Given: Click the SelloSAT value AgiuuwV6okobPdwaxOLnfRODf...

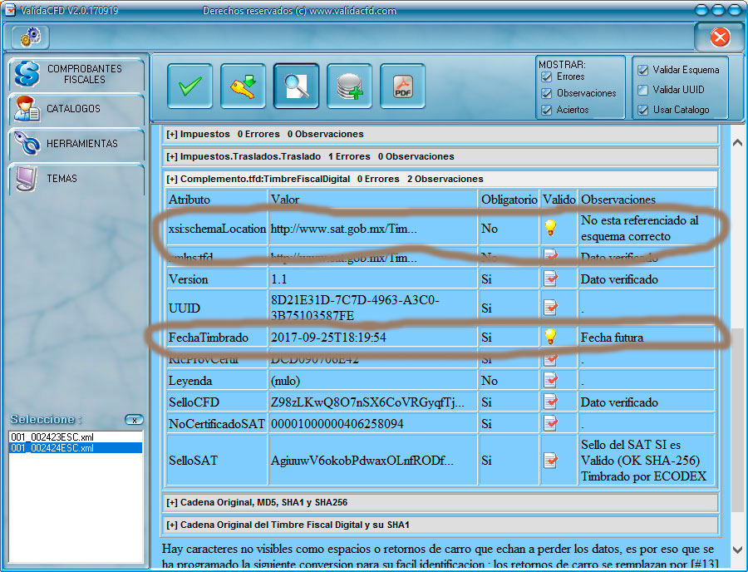Looking at the screenshot, I should point(362,461).
